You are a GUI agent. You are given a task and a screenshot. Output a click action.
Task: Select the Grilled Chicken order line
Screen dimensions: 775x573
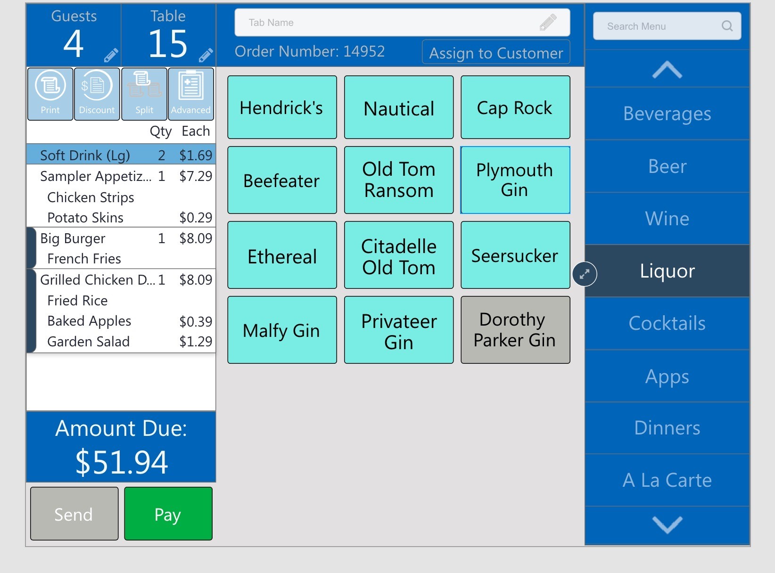click(x=121, y=279)
